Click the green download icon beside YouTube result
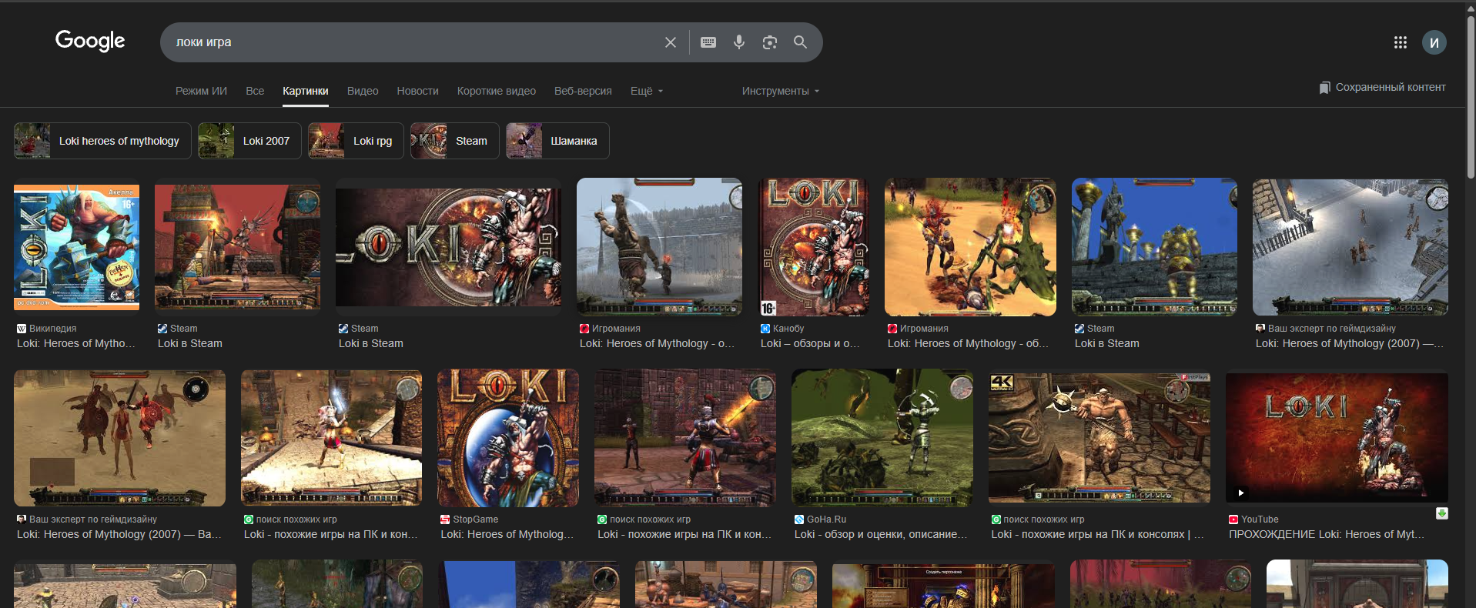Screen dimensions: 1476x608 1442,513
